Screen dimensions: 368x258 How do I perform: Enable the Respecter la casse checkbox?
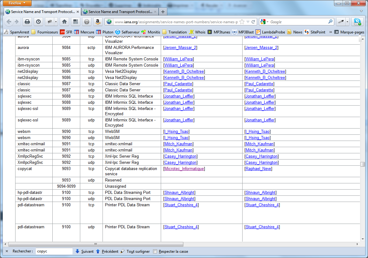click(155, 251)
